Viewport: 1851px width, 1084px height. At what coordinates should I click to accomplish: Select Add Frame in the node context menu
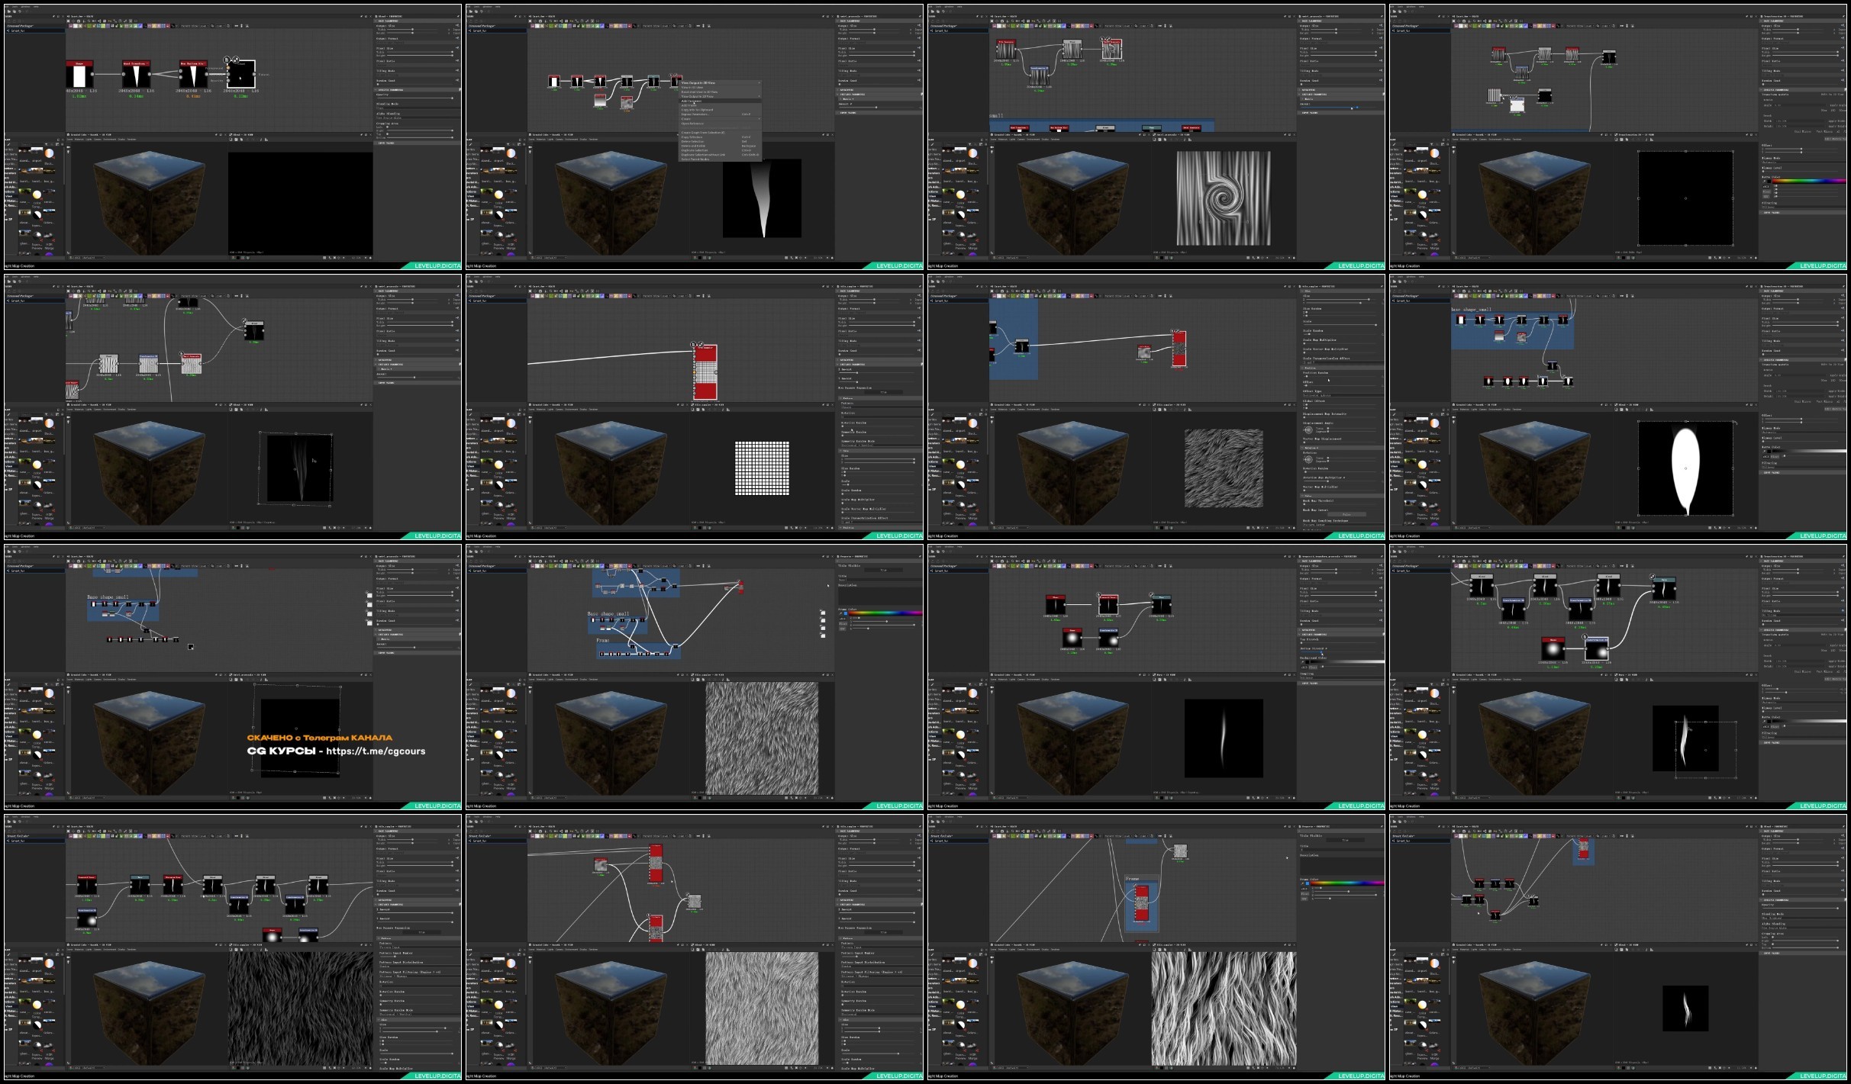click(x=720, y=105)
